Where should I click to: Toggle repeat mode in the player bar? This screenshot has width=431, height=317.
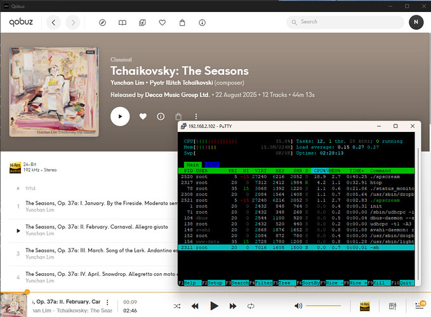click(x=251, y=306)
